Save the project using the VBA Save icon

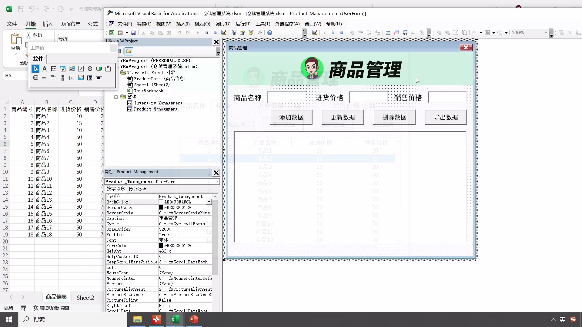[133, 33]
